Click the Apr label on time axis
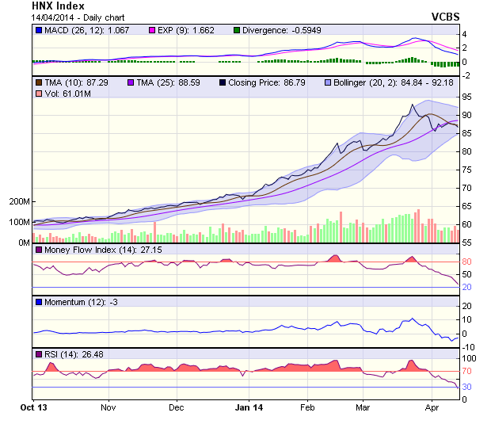The image size is (491, 424). pyautogui.click(x=431, y=407)
